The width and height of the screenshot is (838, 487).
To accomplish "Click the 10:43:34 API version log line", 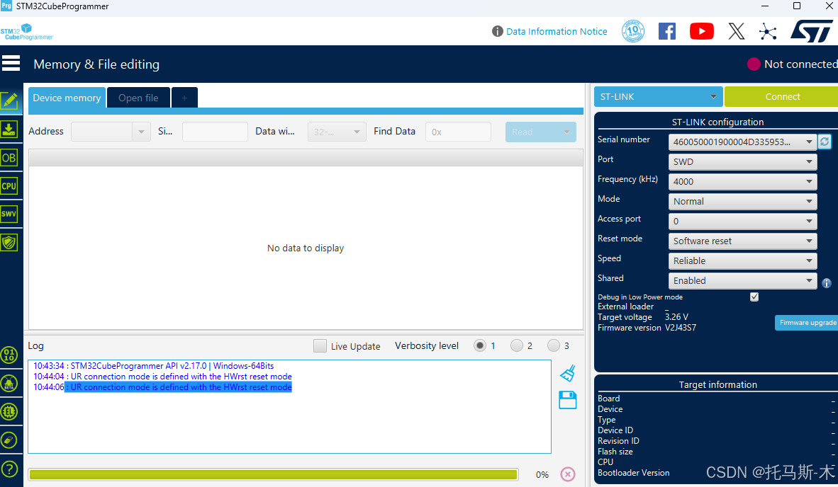I will (x=153, y=366).
